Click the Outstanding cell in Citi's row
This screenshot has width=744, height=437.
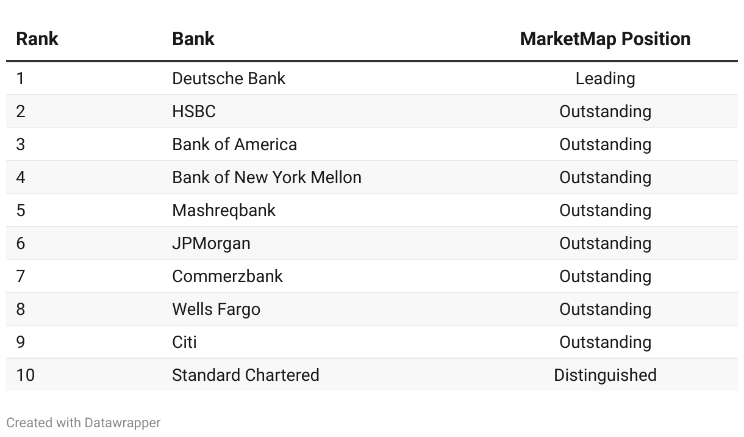(605, 342)
